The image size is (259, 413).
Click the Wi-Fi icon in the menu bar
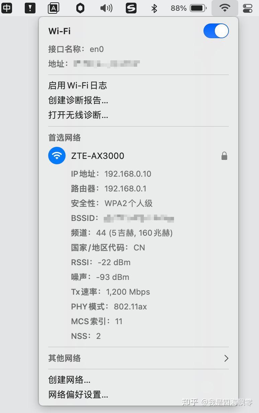[224, 8]
